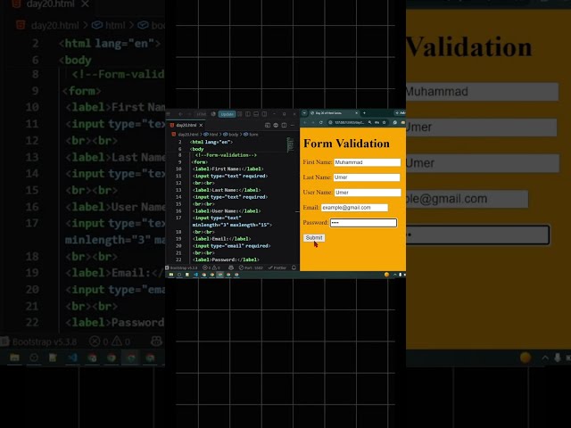The height and width of the screenshot is (428, 571).
Task: Bookmark this page with the star icon
Action: pos(385,123)
